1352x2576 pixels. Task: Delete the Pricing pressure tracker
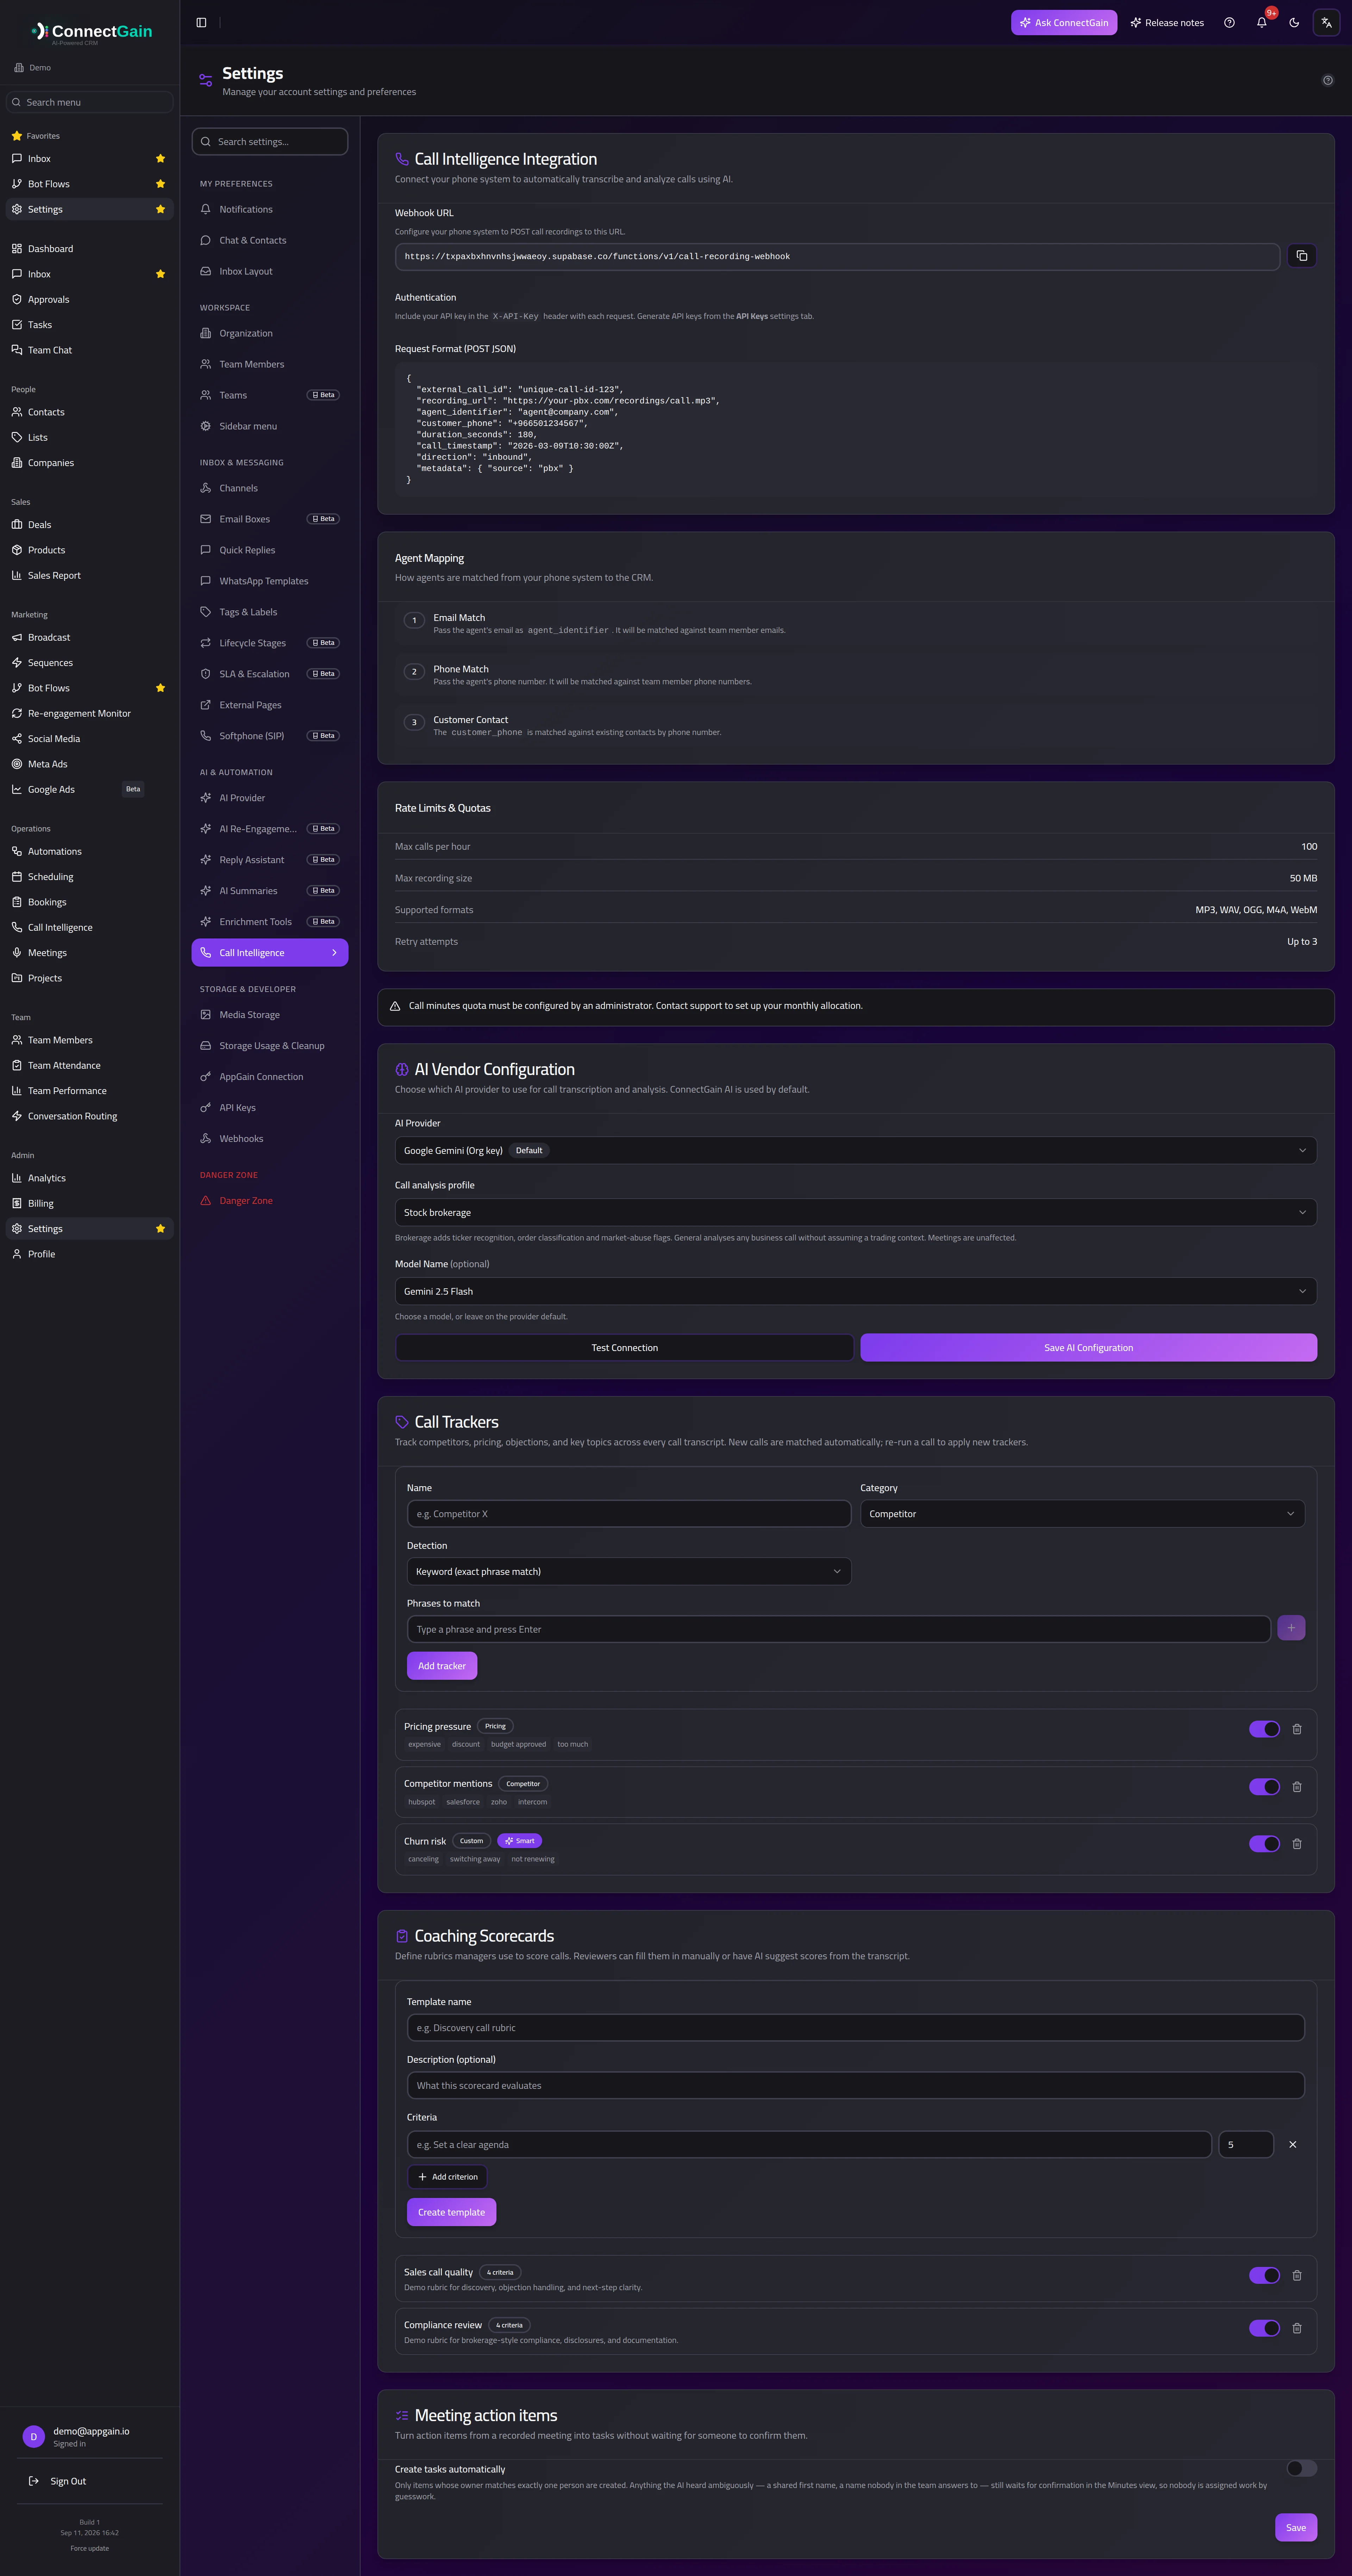click(1297, 1729)
